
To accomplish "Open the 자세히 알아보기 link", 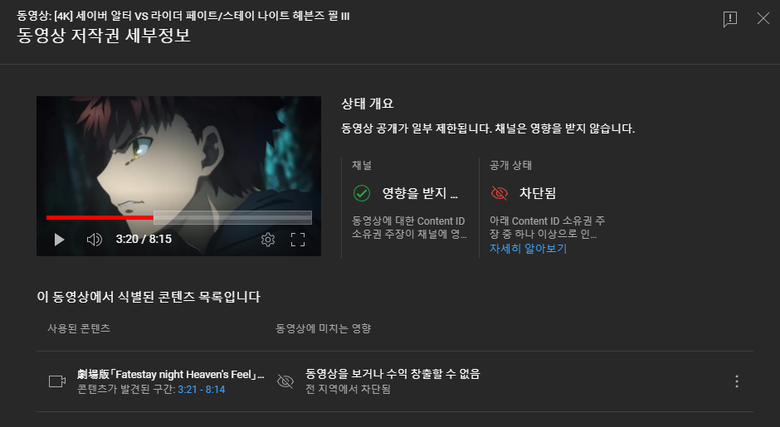I will point(529,248).
